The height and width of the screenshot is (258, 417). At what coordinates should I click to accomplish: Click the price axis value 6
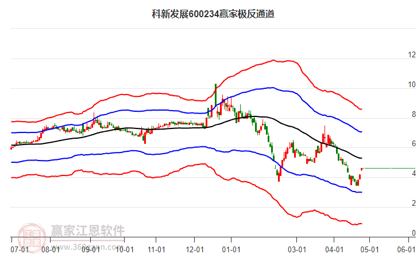pyautogui.click(x=414, y=143)
